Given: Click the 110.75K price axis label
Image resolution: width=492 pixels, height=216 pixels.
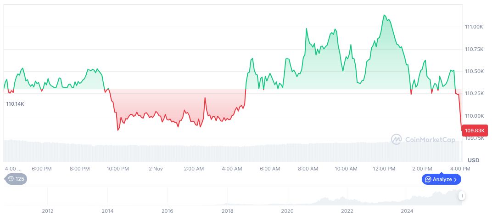Looking at the screenshot, I should coord(474,49).
